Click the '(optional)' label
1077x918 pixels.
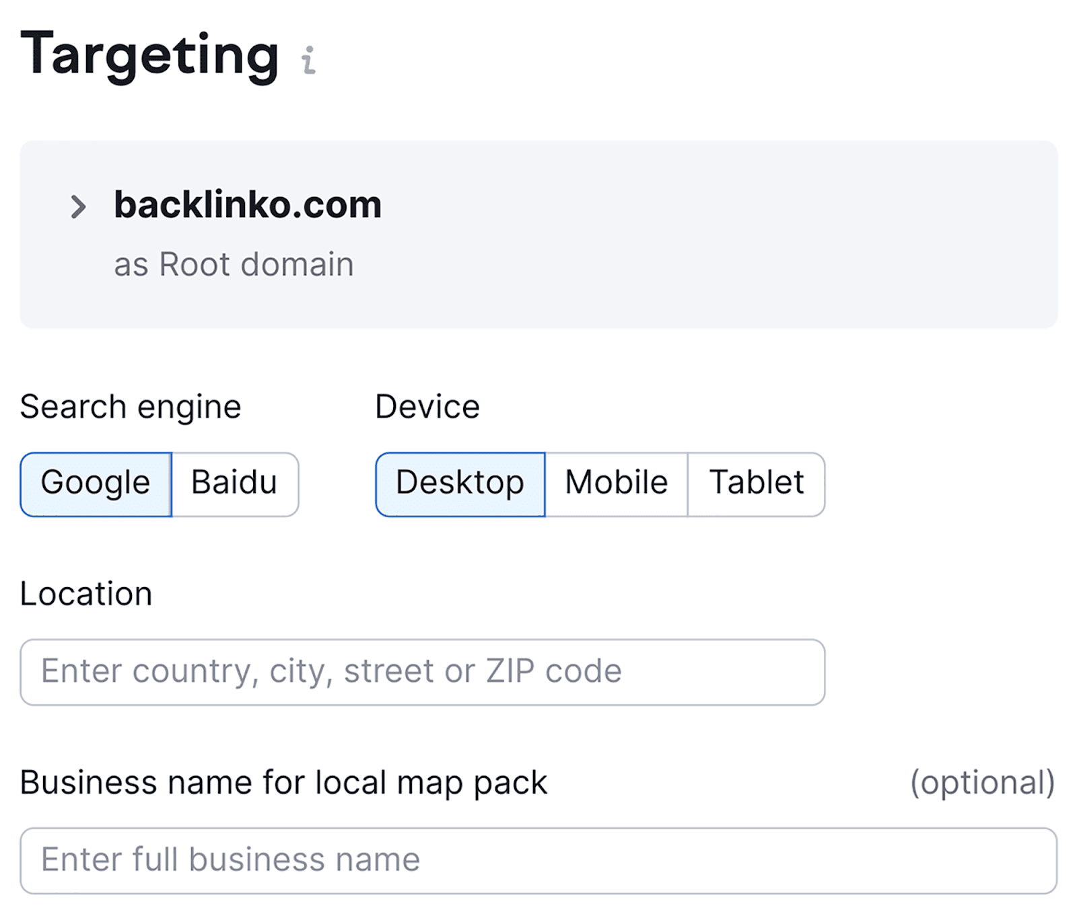coord(982,782)
